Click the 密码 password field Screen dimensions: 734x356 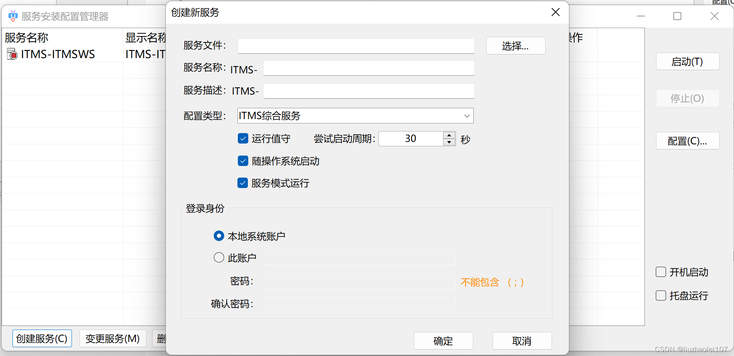click(x=359, y=281)
